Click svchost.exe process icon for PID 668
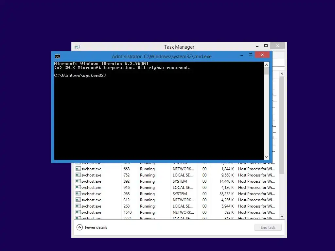This screenshot has width=335, height=251. pos(78,169)
